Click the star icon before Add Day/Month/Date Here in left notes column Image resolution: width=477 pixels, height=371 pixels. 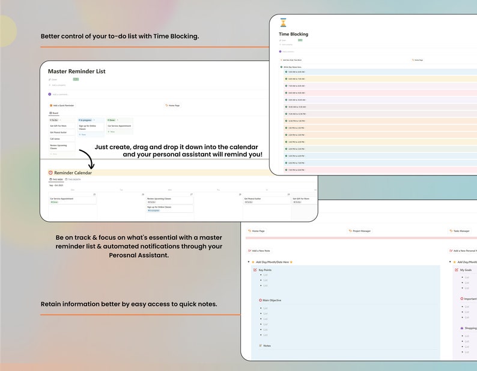(x=253, y=262)
